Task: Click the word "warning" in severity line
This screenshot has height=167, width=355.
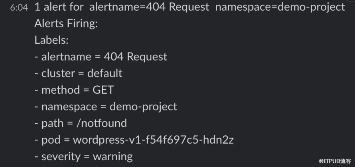Action: (113, 157)
